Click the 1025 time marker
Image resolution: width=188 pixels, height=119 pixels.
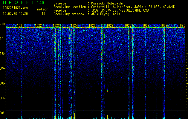tap(92, 25)
